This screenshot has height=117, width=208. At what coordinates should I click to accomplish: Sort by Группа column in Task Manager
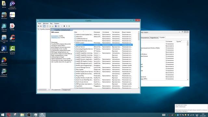pos(178,42)
